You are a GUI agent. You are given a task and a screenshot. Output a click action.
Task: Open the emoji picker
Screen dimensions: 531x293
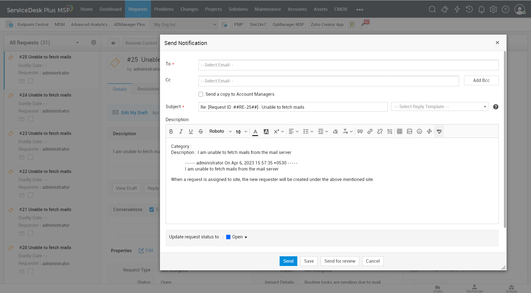click(419, 131)
